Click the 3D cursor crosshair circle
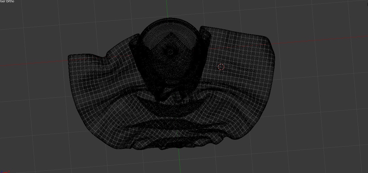The image size is (368, 173). click(x=221, y=67)
